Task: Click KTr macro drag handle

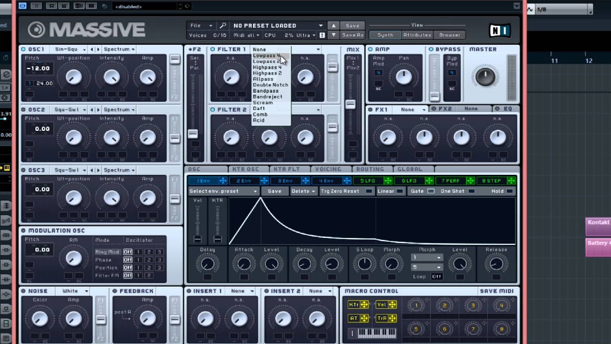Action: click(364, 305)
